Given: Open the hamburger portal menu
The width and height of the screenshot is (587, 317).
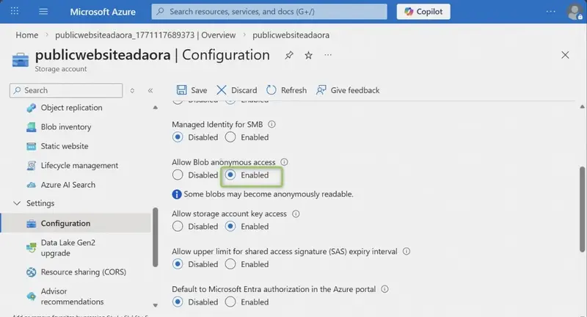Looking at the screenshot, I should [x=43, y=11].
